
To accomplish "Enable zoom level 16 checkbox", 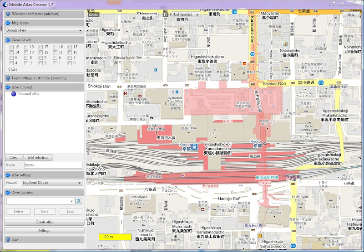I will [55, 47].
